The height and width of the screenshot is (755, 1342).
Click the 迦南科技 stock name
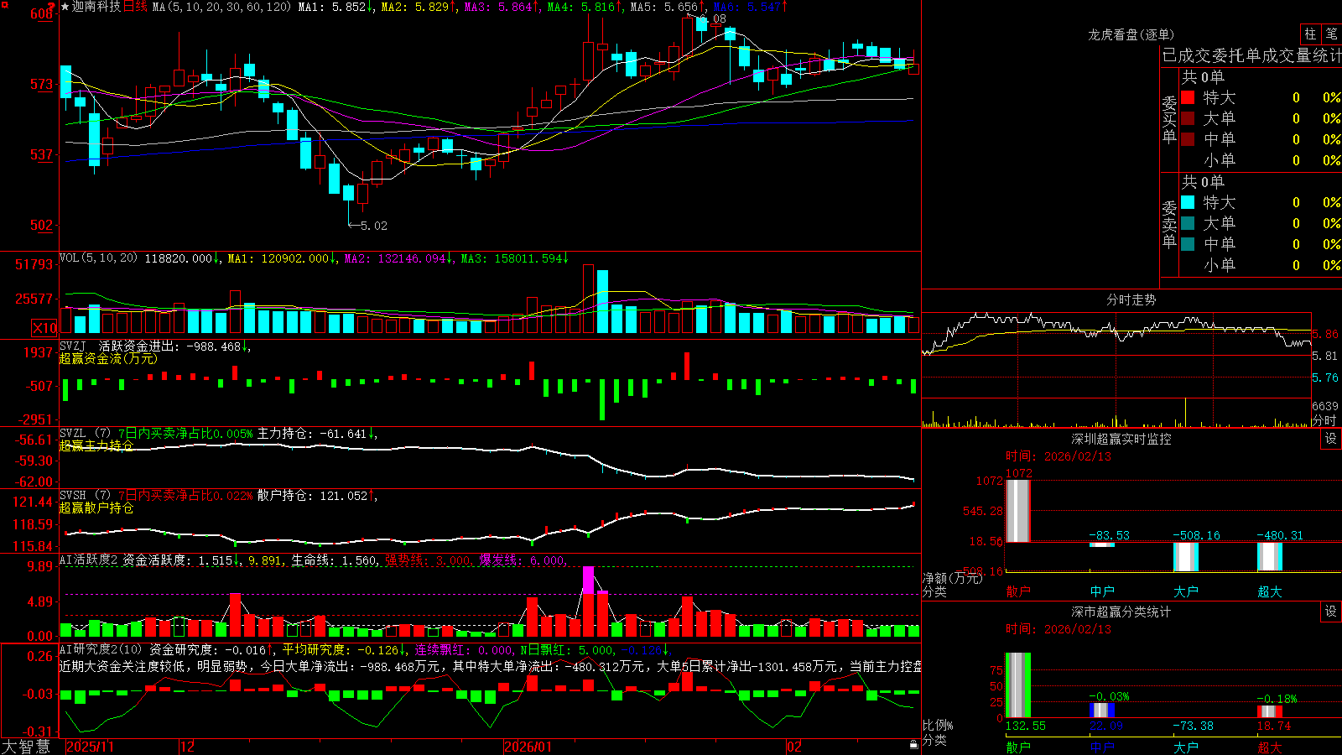96,7
